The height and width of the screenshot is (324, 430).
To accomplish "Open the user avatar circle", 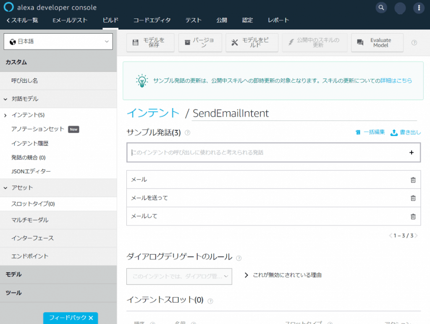I will click(x=400, y=8).
